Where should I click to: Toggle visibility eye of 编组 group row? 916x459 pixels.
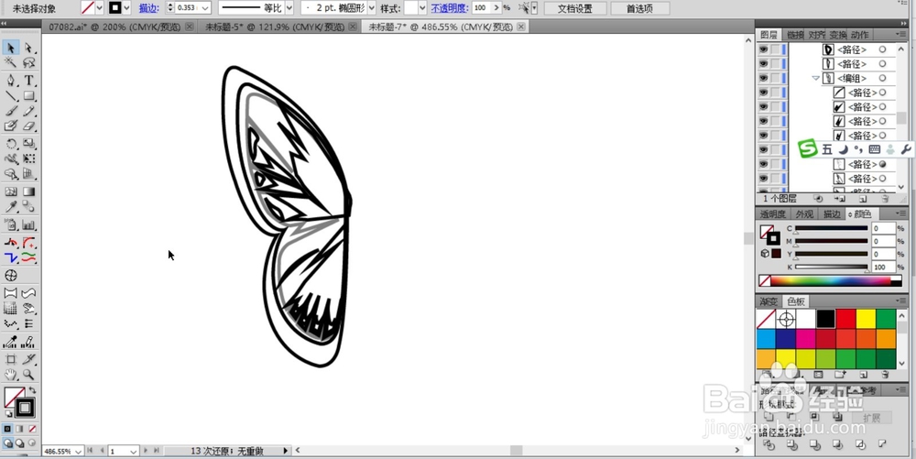coord(764,78)
